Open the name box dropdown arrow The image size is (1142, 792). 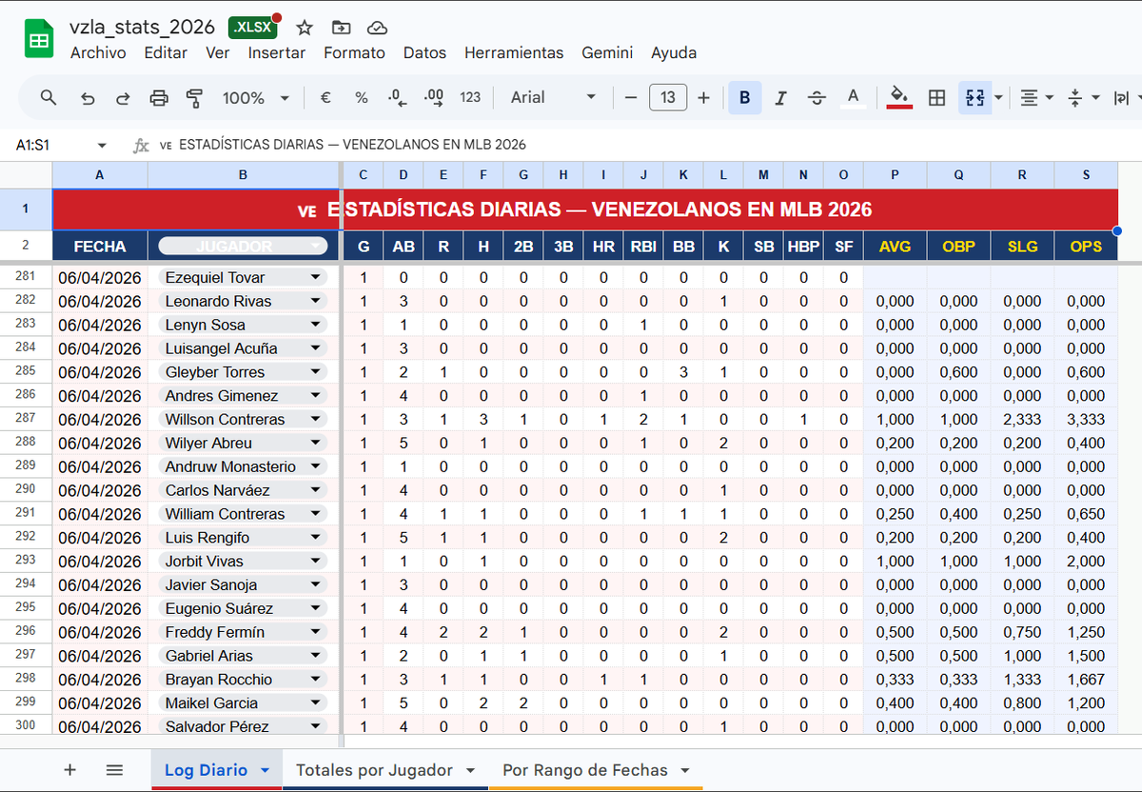[x=102, y=146]
